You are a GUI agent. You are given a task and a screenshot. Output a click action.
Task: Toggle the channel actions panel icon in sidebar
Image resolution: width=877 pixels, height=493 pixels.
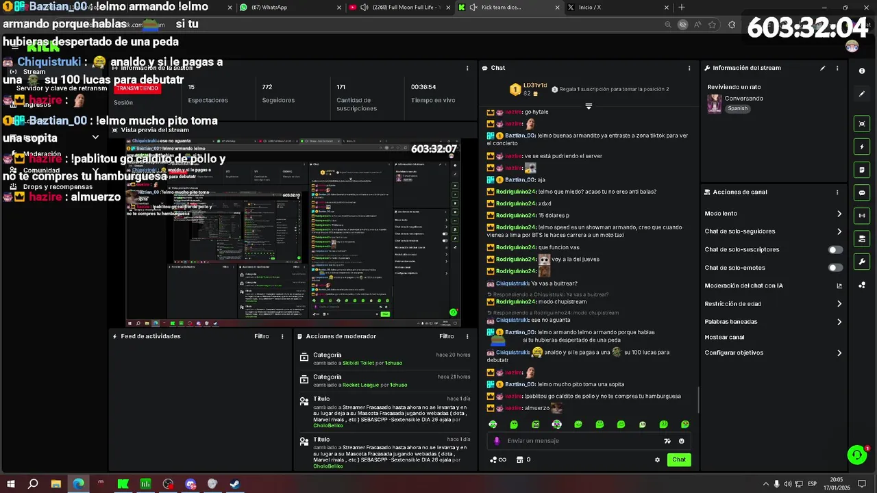(x=862, y=239)
